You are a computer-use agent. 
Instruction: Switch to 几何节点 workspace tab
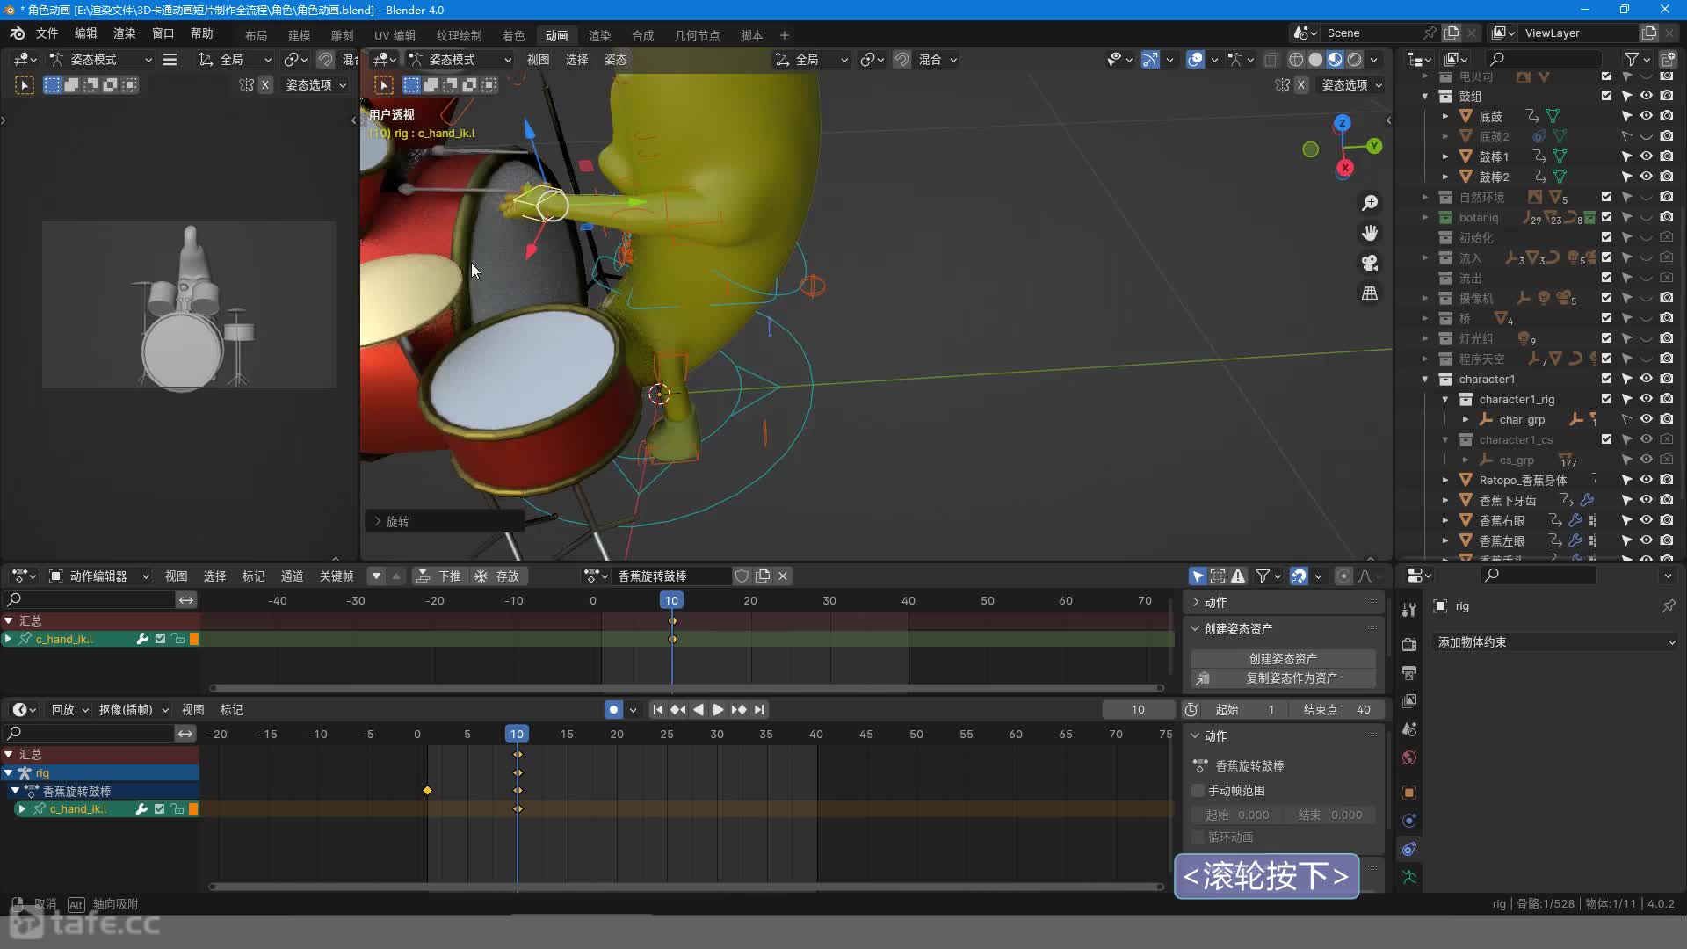tap(697, 36)
